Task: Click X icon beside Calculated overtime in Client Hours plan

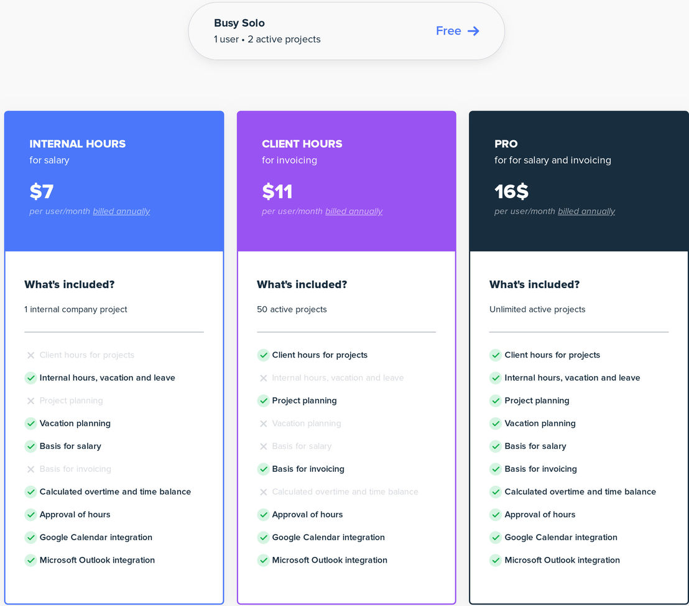Action: (263, 492)
